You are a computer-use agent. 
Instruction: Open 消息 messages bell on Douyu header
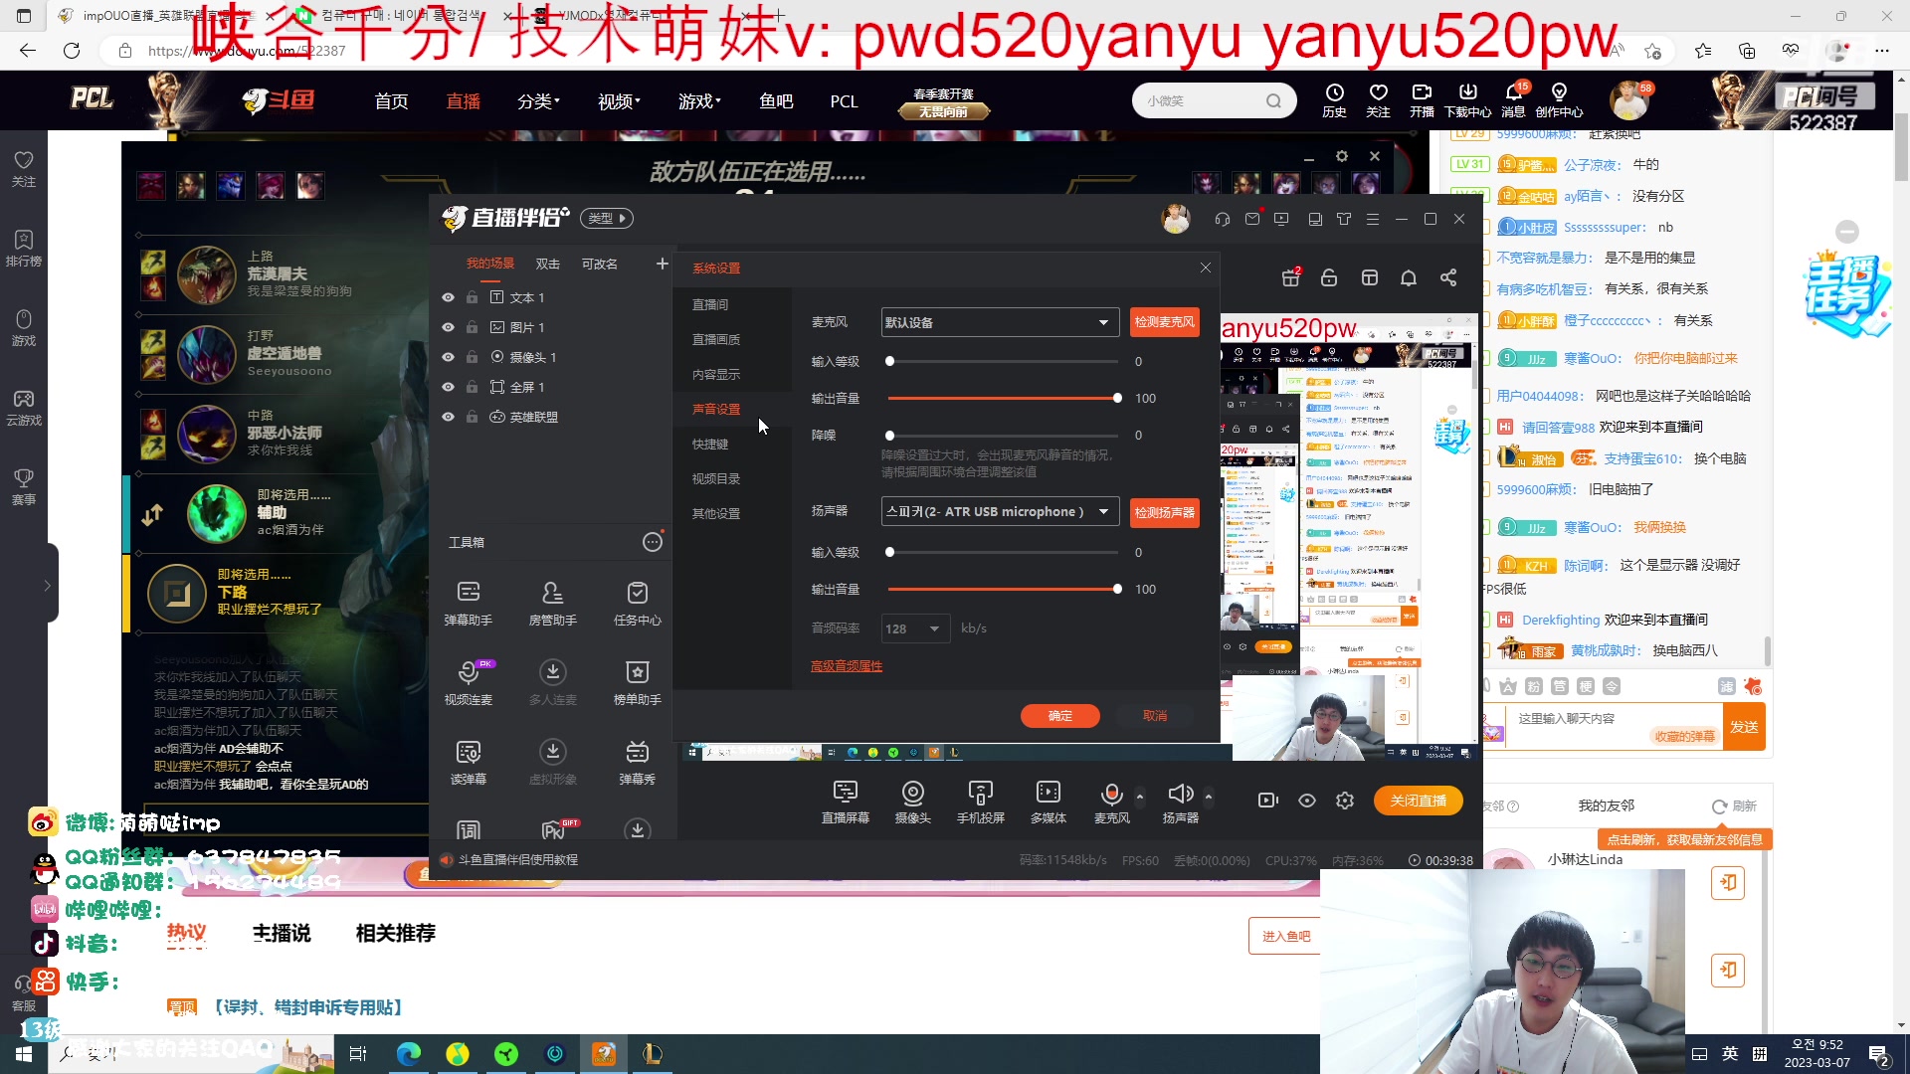[1513, 100]
